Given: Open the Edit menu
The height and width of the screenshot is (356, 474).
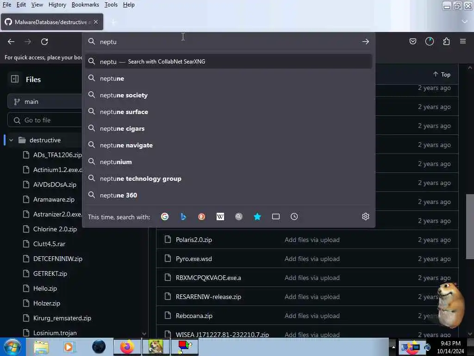Looking at the screenshot, I should coord(21,5).
